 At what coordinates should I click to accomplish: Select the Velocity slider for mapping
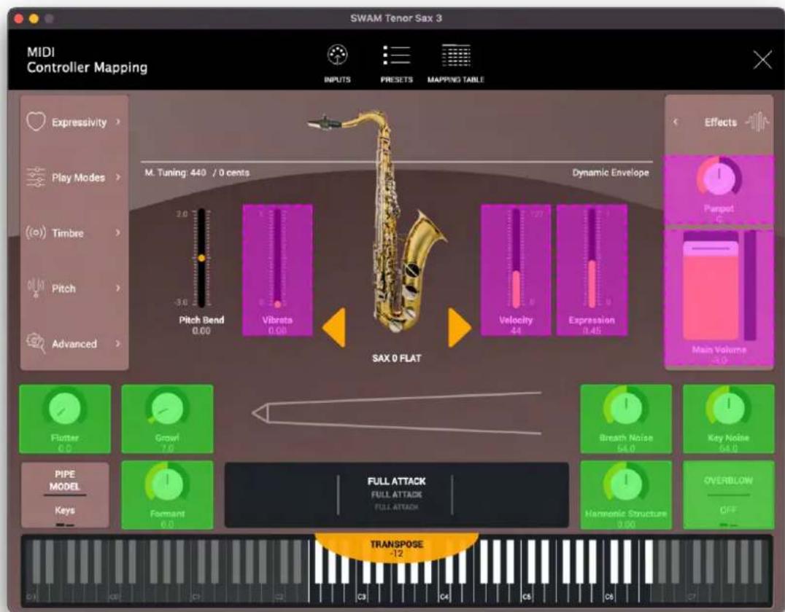click(516, 270)
